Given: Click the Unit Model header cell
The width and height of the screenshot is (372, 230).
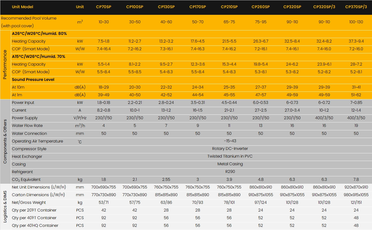Looking at the screenshot, I should coord(22,7).
